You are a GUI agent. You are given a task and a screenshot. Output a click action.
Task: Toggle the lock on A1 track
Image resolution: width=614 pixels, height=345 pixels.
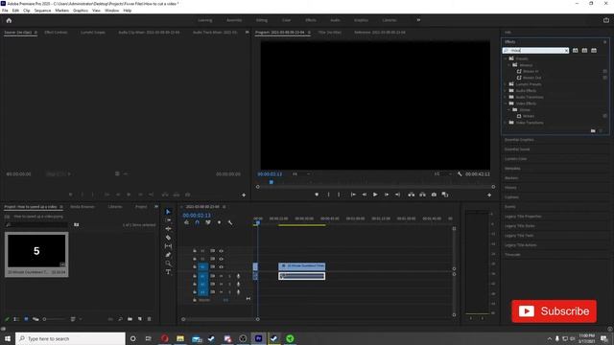(x=195, y=276)
